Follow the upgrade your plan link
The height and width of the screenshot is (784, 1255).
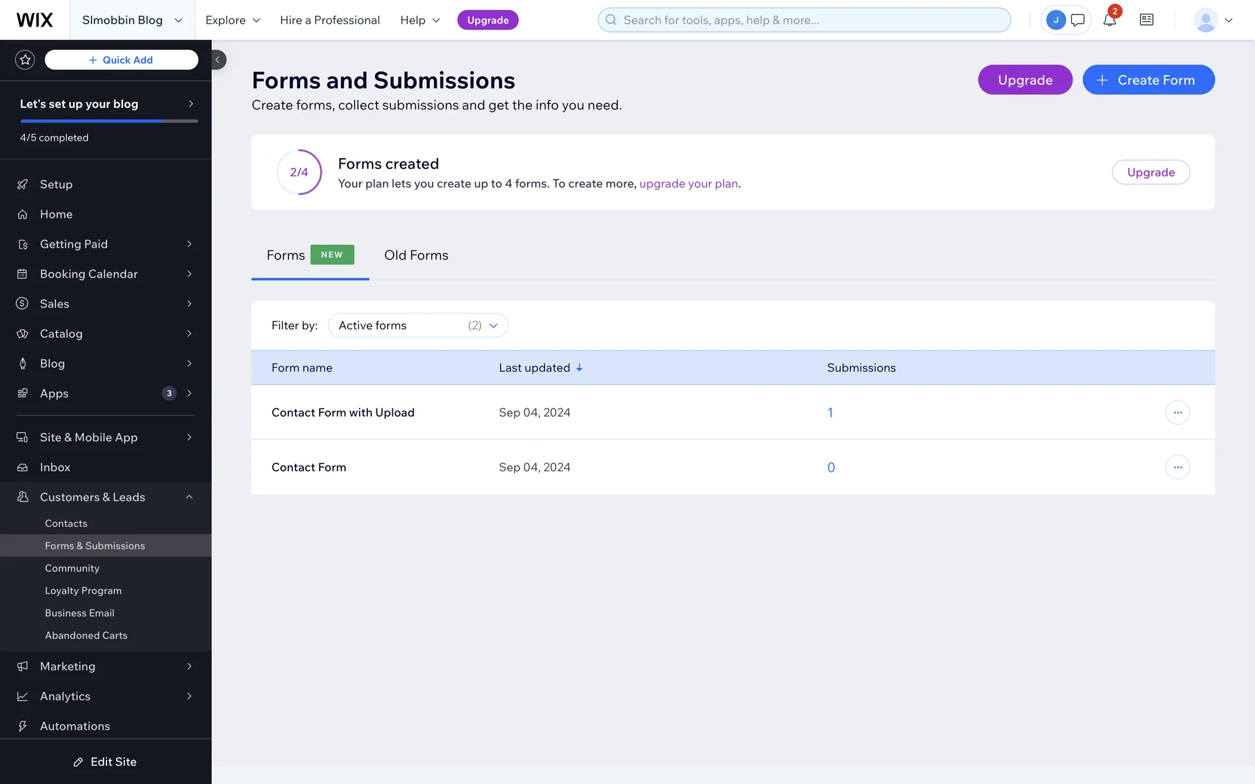(688, 184)
